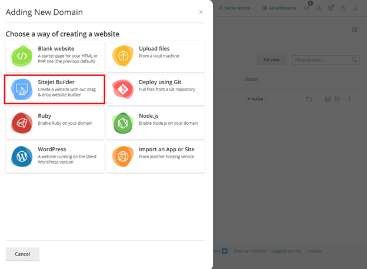
Task: Click the icon next to cloud in top bar
Action: coord(331,8)
